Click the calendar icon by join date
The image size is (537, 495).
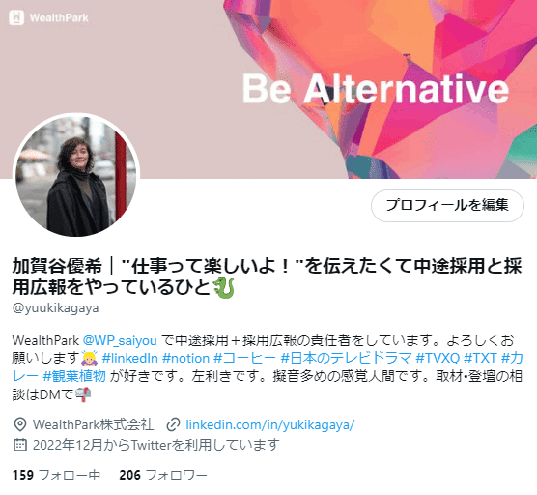[20, 445]
